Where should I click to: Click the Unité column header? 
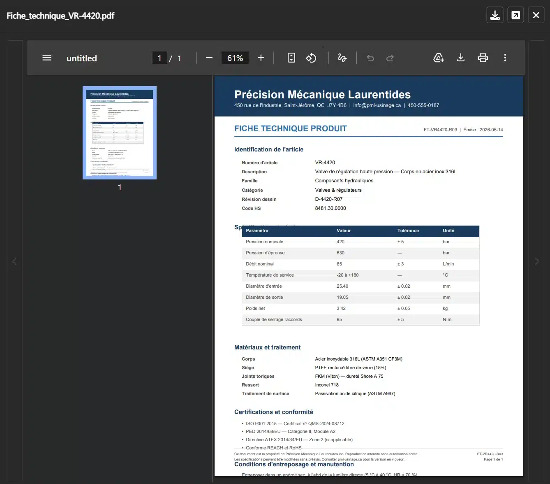448,230
